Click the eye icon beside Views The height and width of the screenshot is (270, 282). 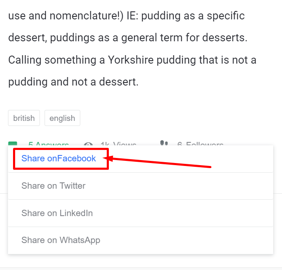coord(88,144)
